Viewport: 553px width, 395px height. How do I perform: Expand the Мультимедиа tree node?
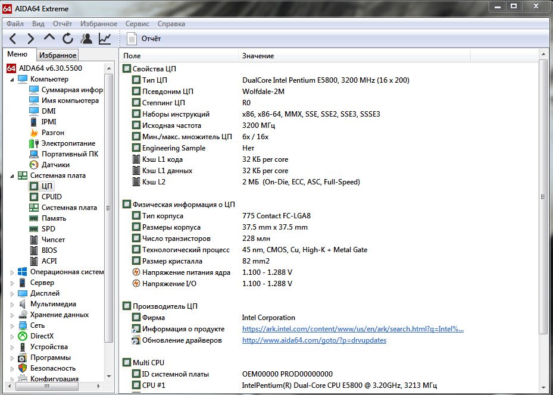[x=12, y=305]
